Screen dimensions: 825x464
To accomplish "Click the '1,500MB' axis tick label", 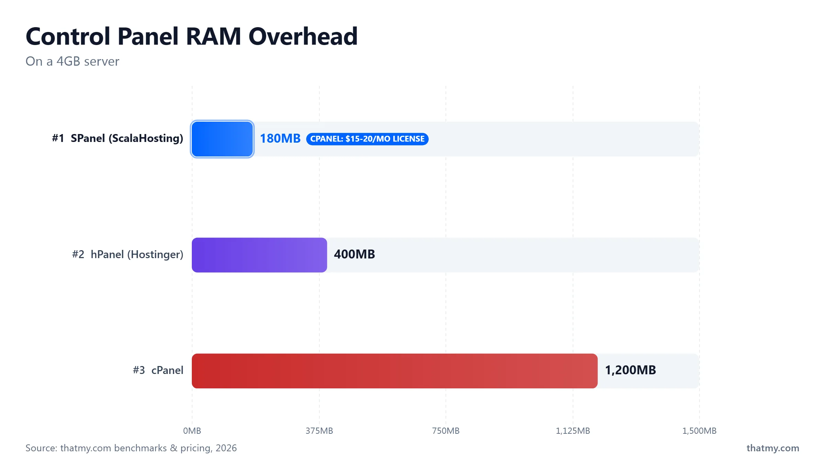I will [700, 431].
